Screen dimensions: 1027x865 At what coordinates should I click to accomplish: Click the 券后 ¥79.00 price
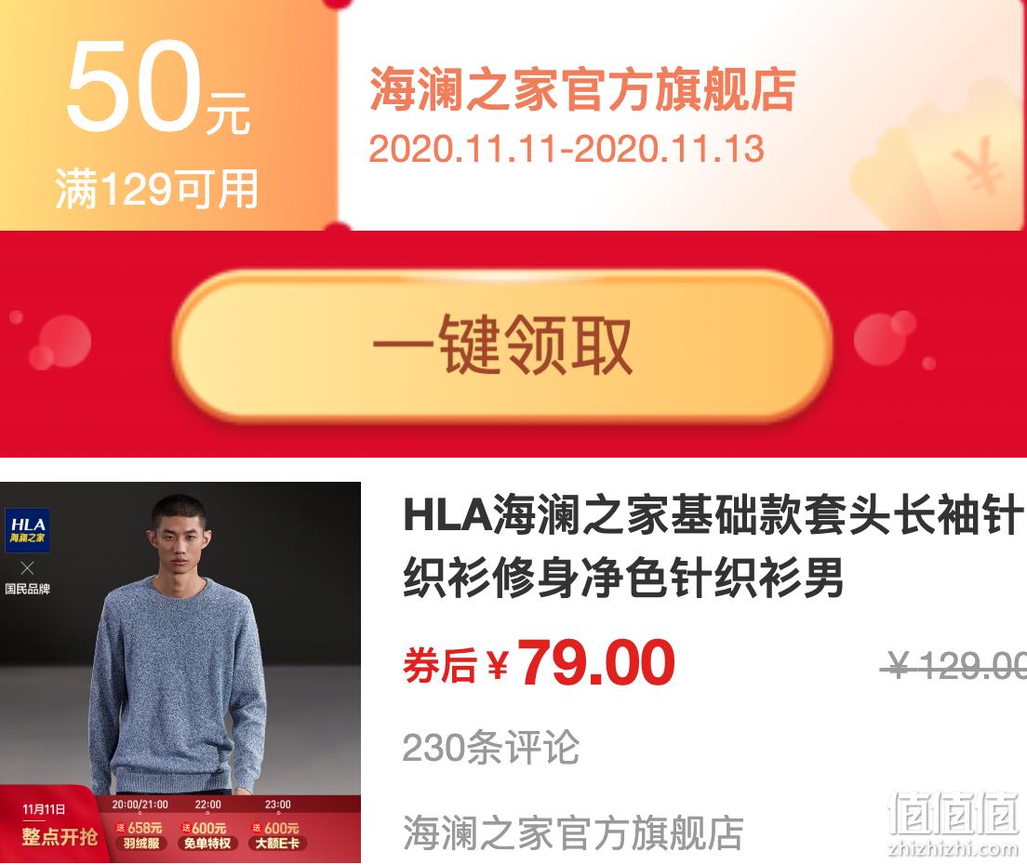tap(539, 663)
